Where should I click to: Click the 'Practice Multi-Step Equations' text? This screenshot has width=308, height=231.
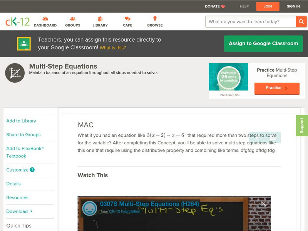pos(277,73)
